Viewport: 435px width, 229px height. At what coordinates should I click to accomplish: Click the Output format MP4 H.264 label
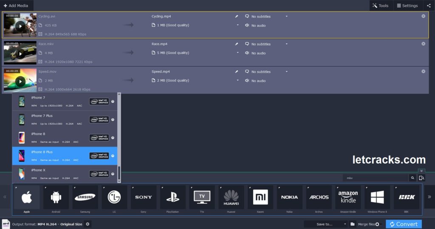coord(47,224)
